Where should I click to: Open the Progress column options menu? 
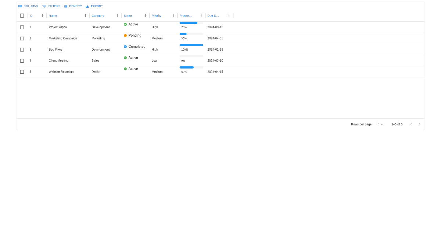tap(201, 16)
